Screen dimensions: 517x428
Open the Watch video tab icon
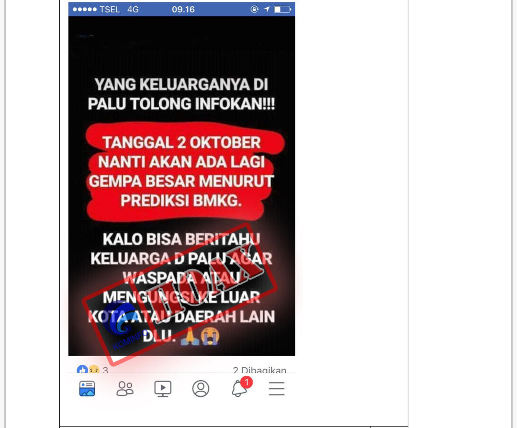point(163,389)
